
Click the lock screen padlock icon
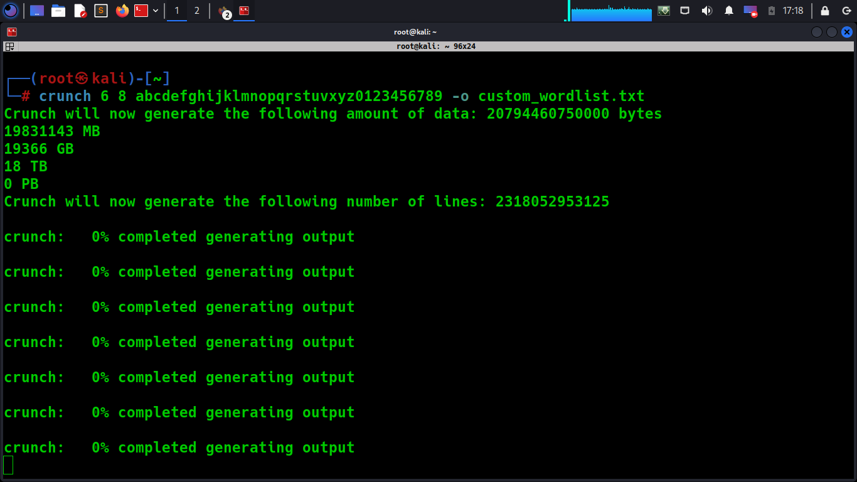[x=825, y=11]
